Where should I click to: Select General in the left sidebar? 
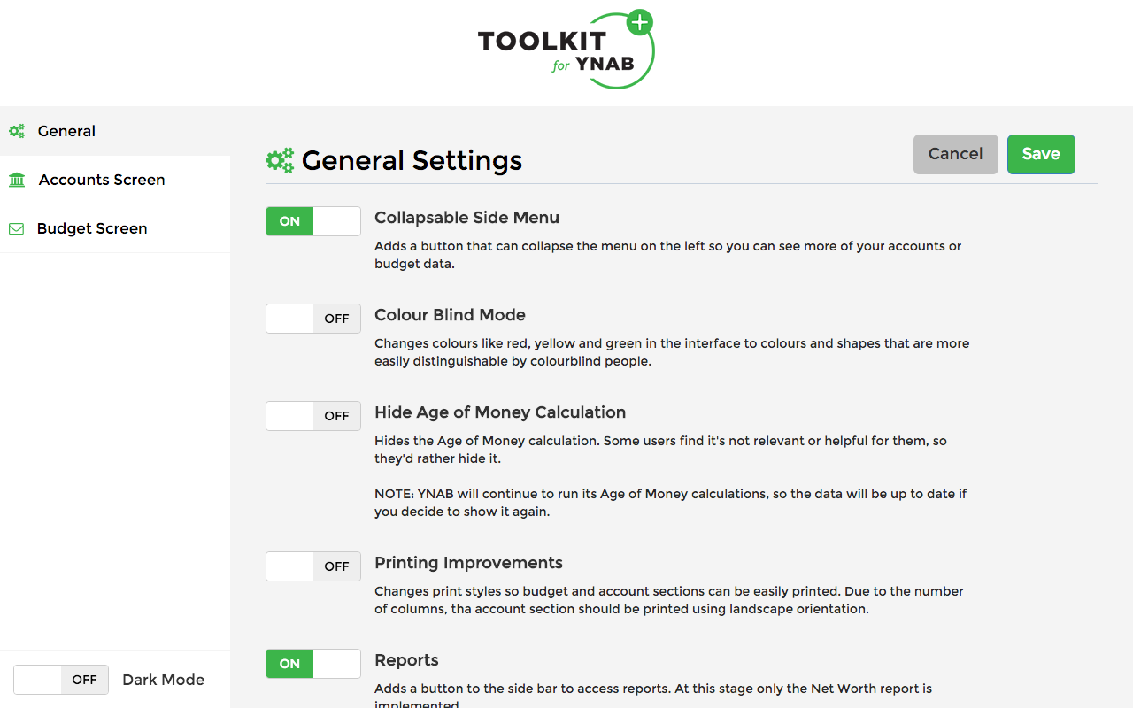pos(66,130)
